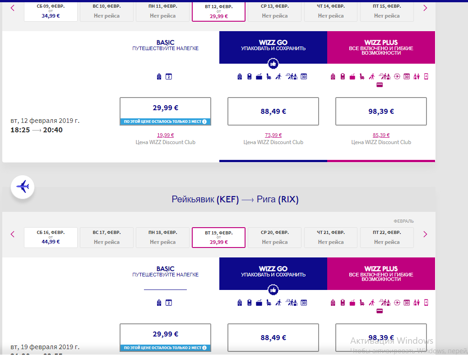468x355 pixels.
Task: Click BASIC backpack cabin bag icon, 12 февраля flight
Action: pos(159,76)
